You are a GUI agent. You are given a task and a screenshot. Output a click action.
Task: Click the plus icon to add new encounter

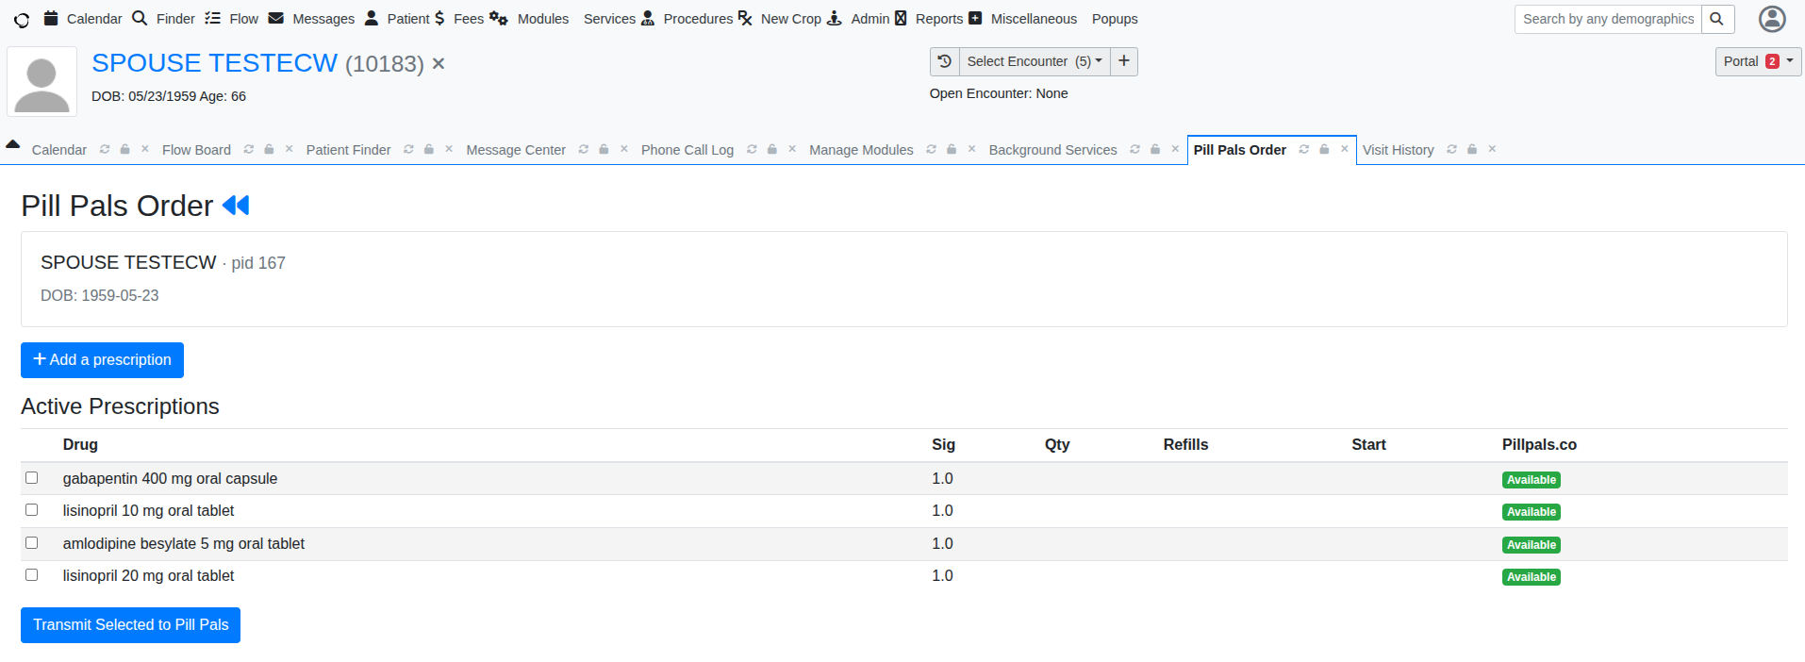point(1123,61)
